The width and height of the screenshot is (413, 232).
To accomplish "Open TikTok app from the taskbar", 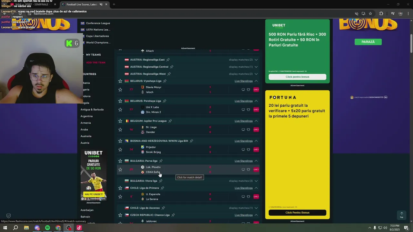I will coord(79,228).
